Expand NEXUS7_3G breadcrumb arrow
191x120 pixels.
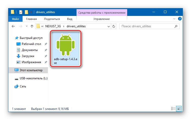click(x=64, y=26)
